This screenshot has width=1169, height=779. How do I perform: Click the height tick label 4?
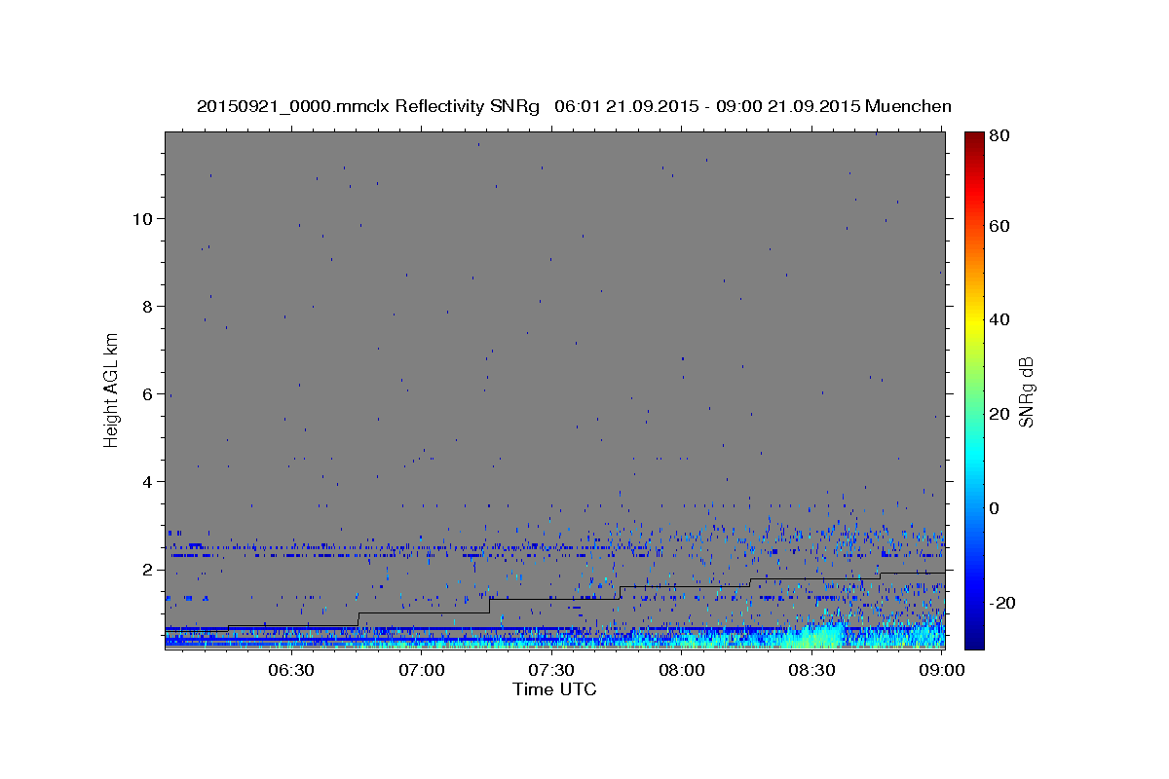[x=145, y=481]
